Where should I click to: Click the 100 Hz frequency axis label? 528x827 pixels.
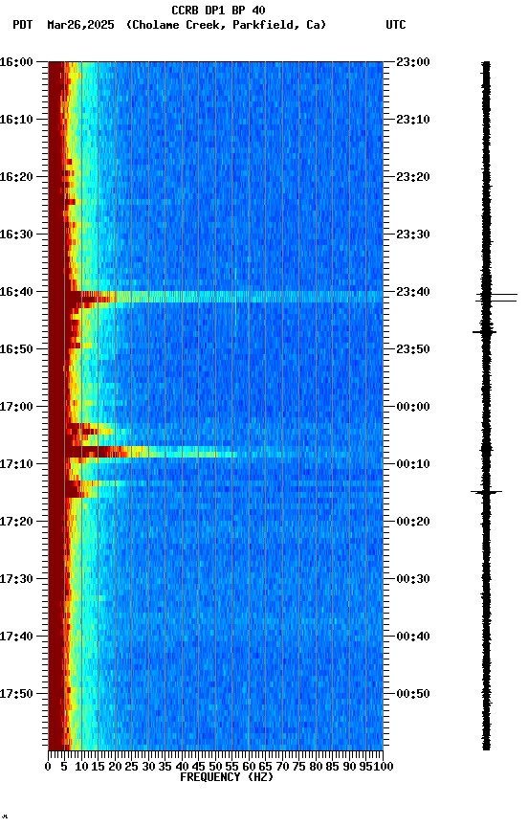(385, 767)
